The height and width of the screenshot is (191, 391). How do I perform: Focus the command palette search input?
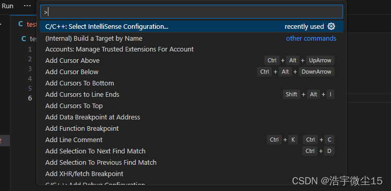pyautogui.click(x=192, y=12)
